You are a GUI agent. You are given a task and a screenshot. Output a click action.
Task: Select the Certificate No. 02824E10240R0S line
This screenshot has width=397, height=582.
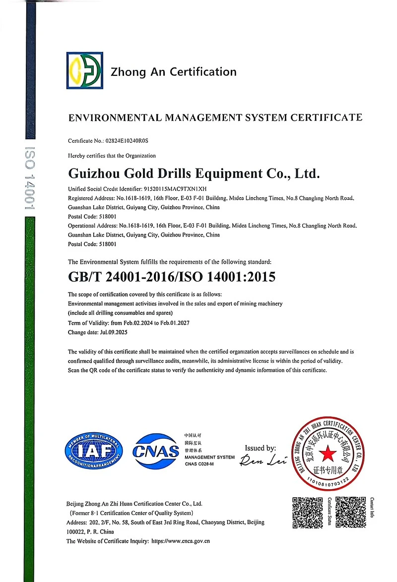click(x=108, y=141)
